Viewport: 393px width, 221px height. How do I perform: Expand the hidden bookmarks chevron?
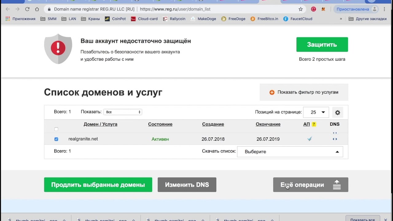[341, 19]
